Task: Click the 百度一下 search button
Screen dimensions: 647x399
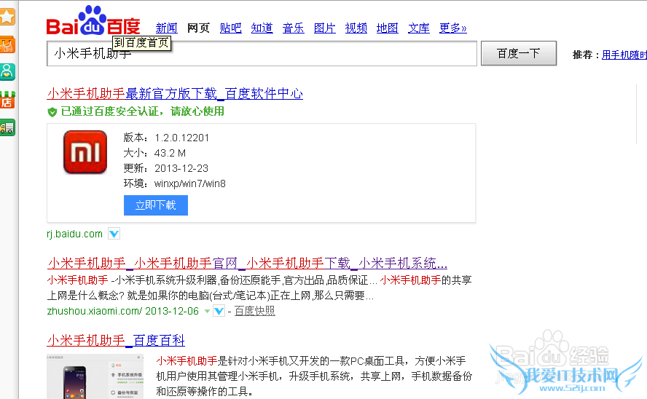Action: (519, 53)
